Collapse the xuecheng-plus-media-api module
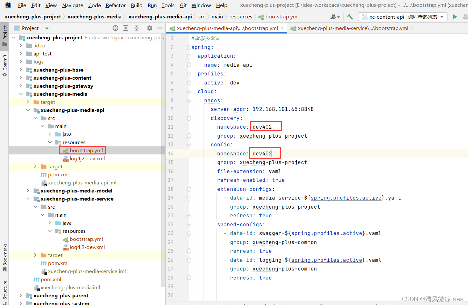Screen dimensions: 468x305 click(x=28, y=110)
